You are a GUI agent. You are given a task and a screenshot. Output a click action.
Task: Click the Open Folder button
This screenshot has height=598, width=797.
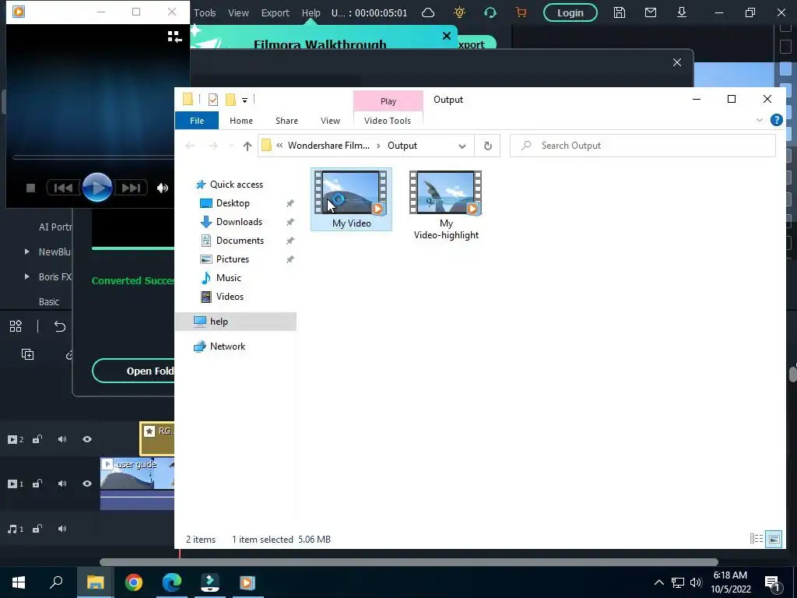[134, 371]
